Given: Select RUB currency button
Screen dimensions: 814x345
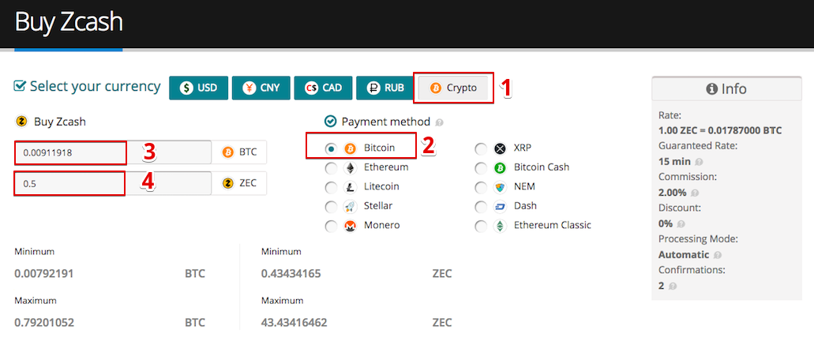Looking at the screenshot, I should tap(385, 88).
